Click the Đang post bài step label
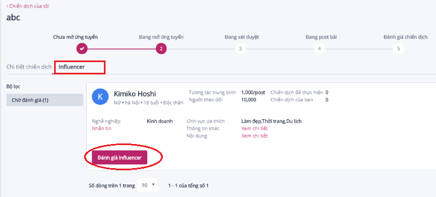436x197 pixels. (321, 37)
